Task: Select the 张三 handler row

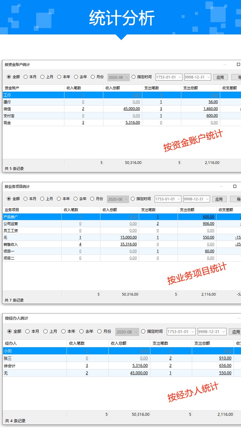Action: coord(122,358)
